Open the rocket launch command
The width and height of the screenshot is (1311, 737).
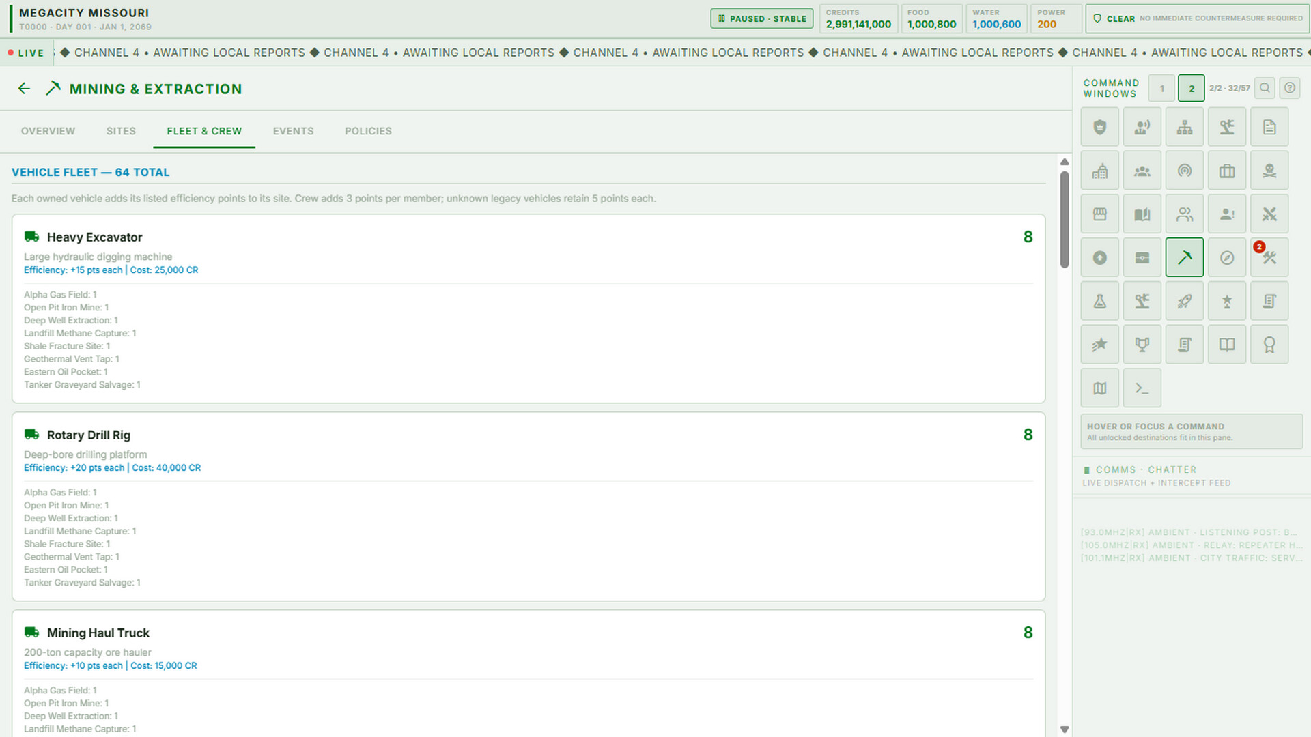1184,301
